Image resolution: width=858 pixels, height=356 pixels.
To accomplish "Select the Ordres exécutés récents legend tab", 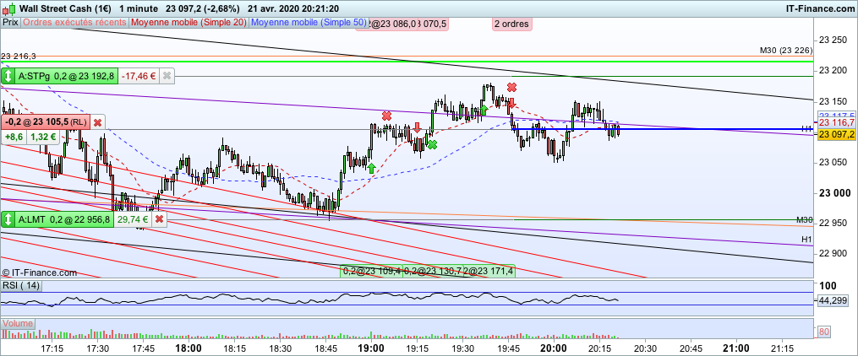I will 75,23.
